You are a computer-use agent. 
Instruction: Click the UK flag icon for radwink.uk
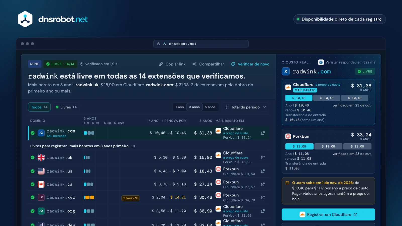pyautogui.click(x=41, y=157)
